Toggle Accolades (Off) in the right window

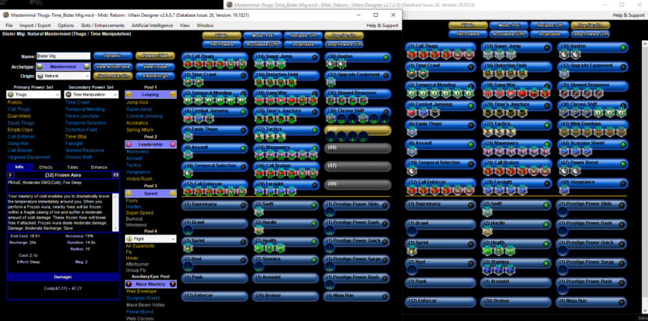point(508,34)
